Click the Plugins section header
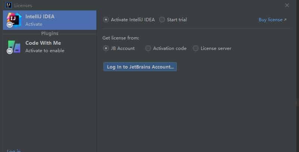Screen dimensions: 299x152 point(50,34)
